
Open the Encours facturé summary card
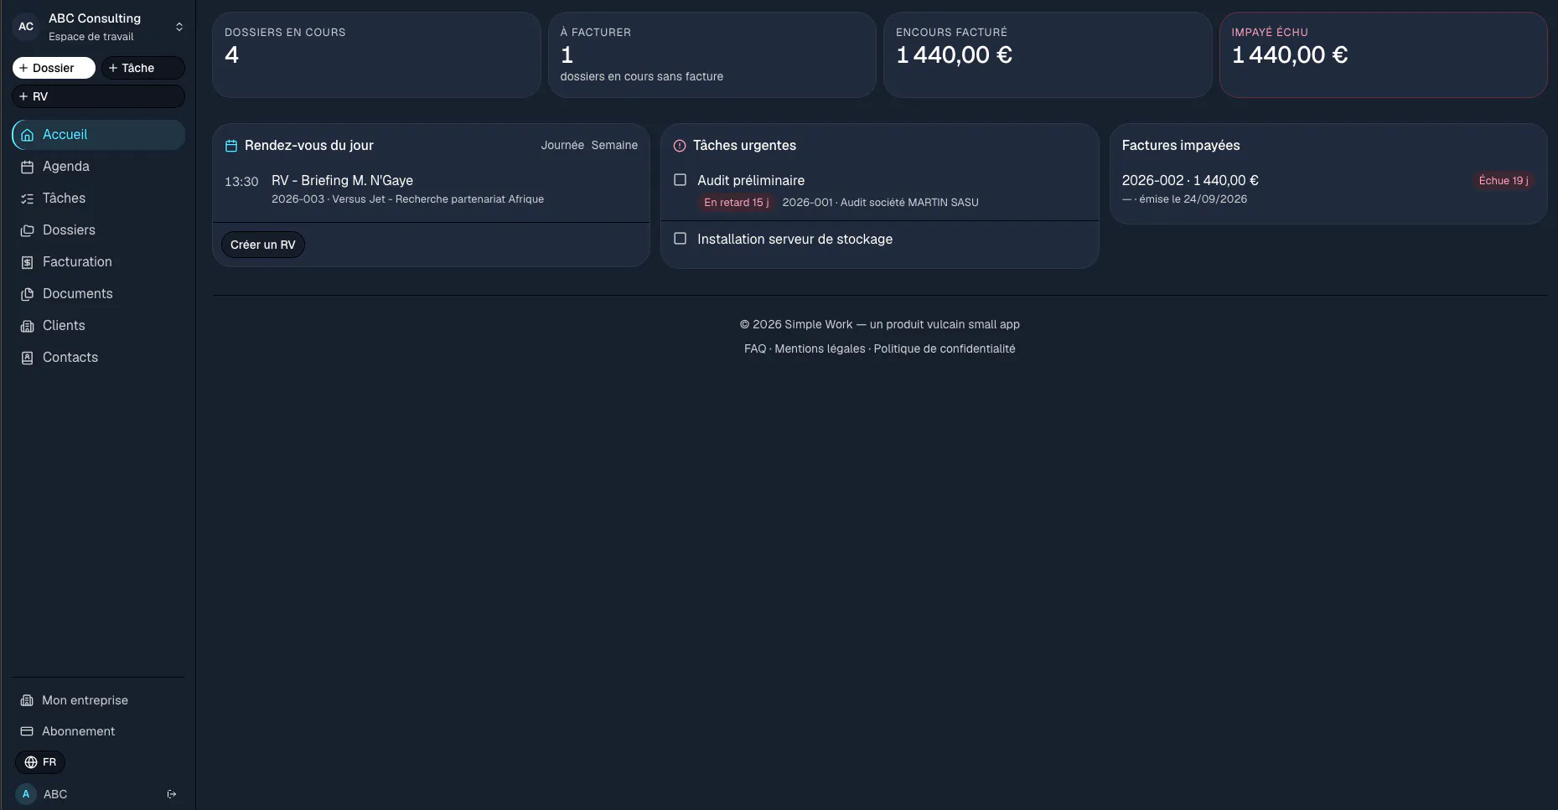(x=1048, y=54)
